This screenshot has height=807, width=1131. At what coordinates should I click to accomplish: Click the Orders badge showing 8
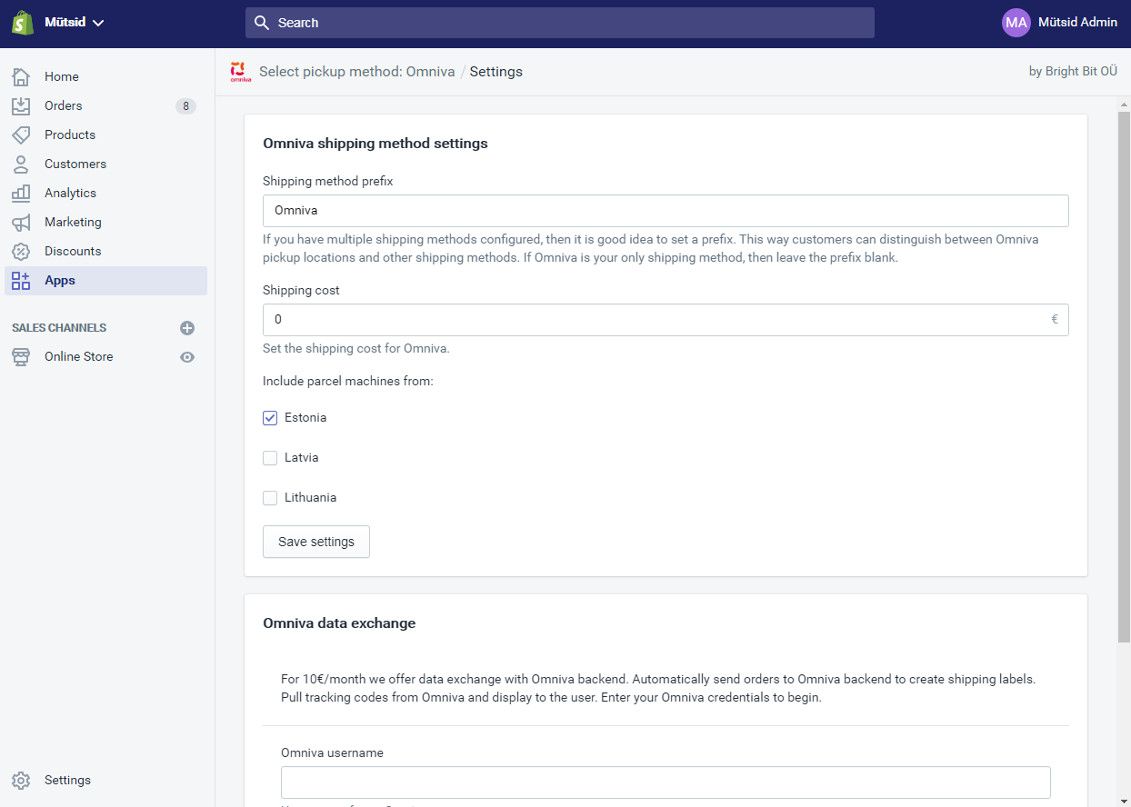pos(185,106)
